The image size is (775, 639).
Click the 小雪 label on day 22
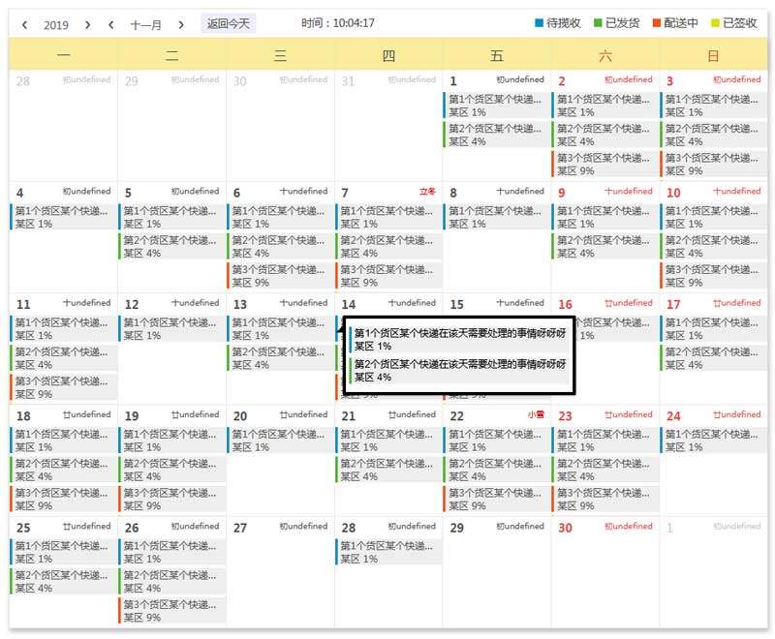536,414
